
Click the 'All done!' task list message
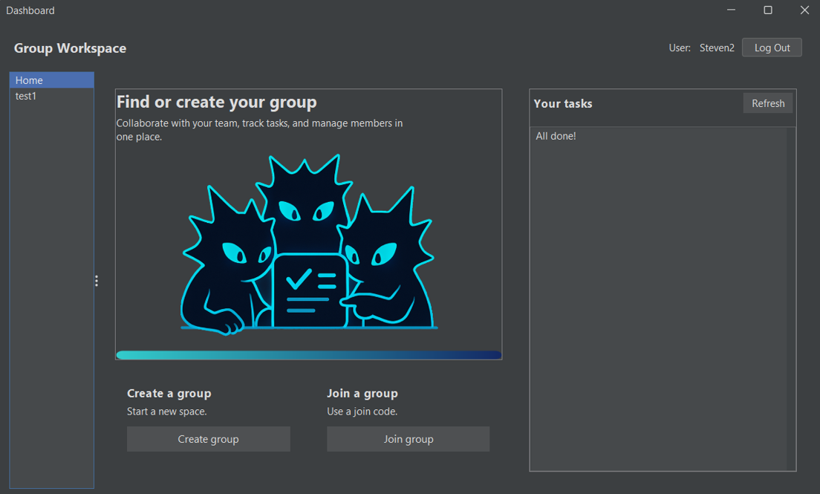[556, 136]
